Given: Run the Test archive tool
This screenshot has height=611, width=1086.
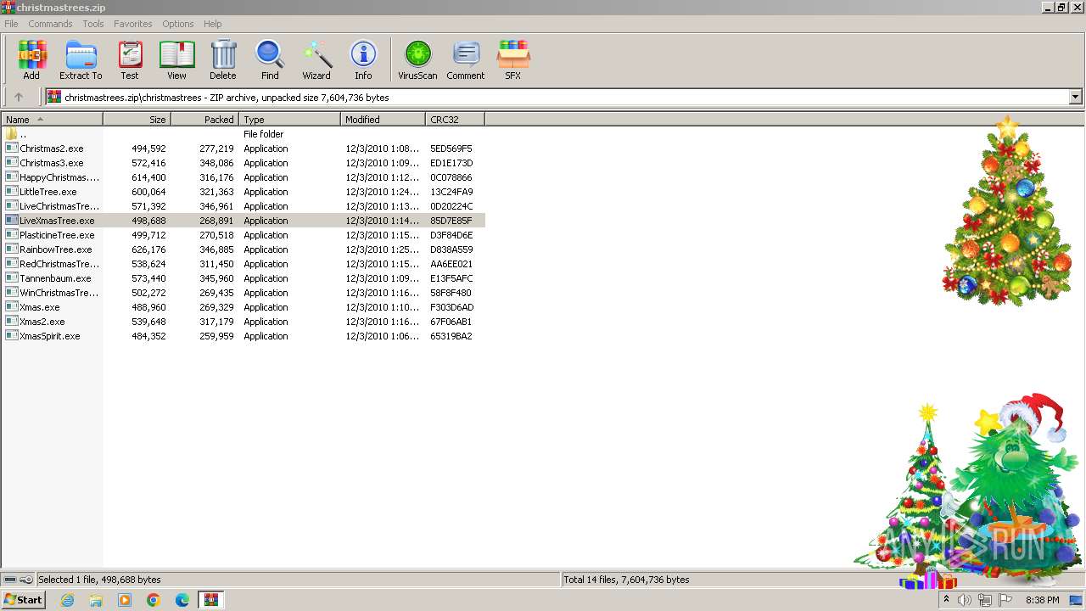Looking at the screenshot, I should coord(130,59).
